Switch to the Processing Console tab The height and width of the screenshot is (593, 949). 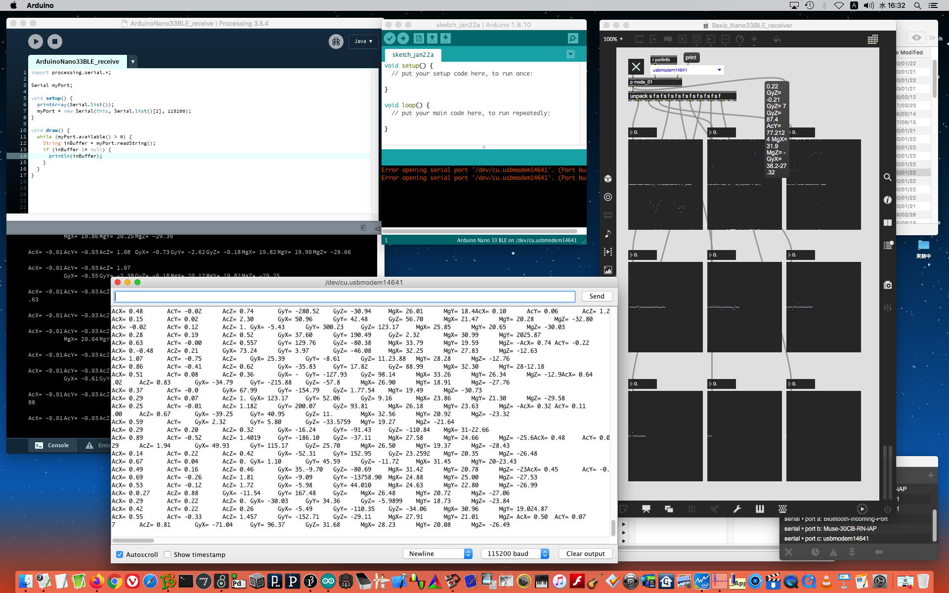[52, 445]
